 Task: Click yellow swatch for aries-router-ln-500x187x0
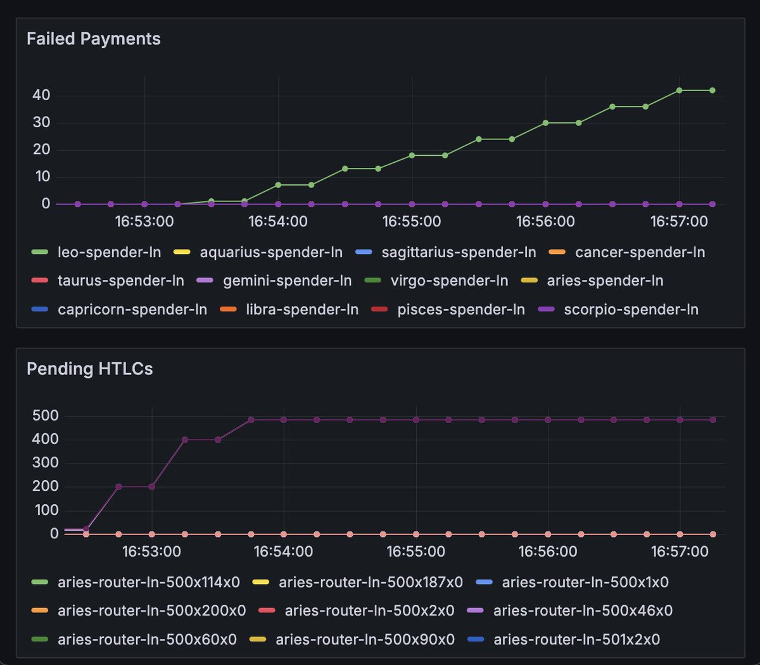(x=260, y=582)
